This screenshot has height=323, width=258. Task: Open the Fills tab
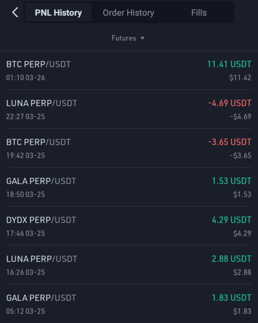point(199,13)
